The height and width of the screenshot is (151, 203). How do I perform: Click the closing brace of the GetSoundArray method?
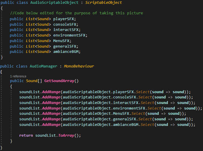click(11, 141)
